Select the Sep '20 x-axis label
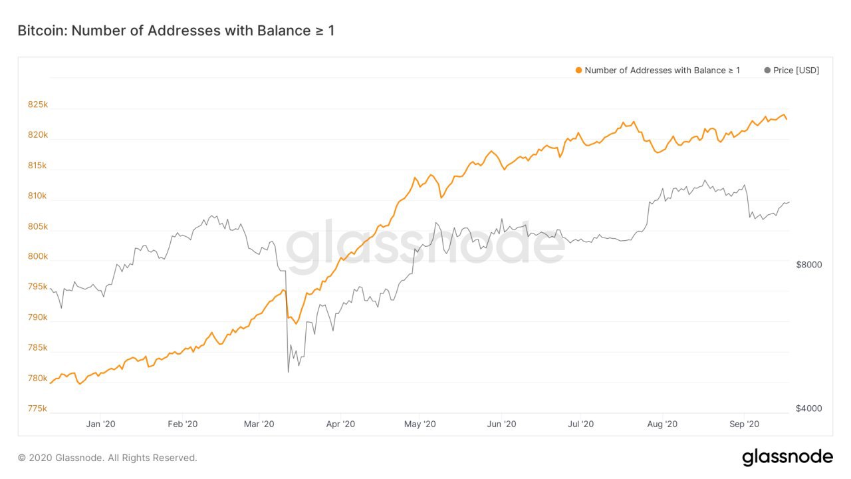Viewport: 851px width, 479px height. tap(744, 424)
